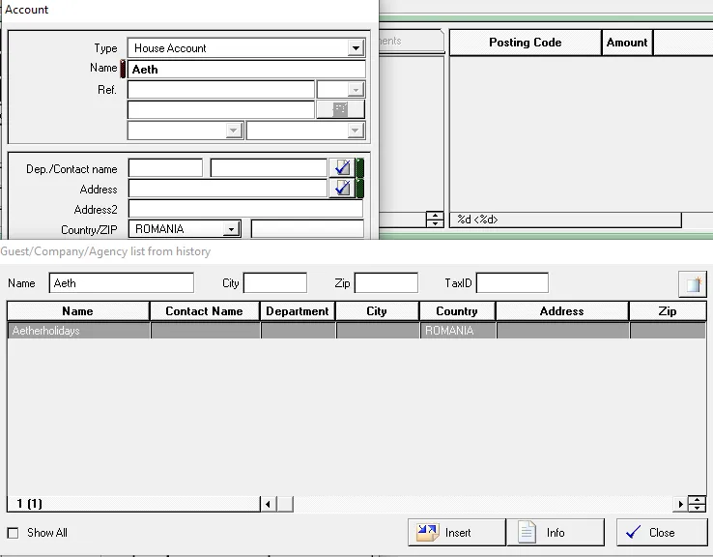Screen dimensions: 713x557
Task: Click the Insert button
Action: [x=457, y=533]
